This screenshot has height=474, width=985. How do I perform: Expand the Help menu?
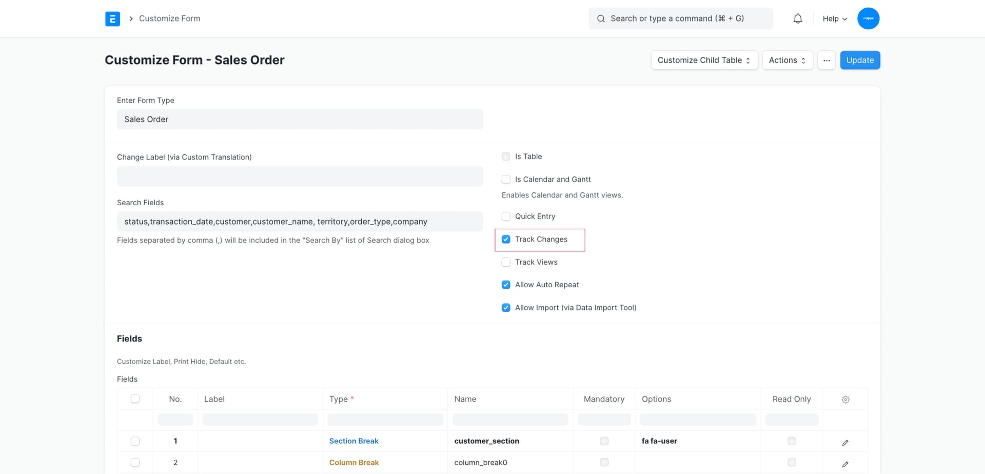834,18
